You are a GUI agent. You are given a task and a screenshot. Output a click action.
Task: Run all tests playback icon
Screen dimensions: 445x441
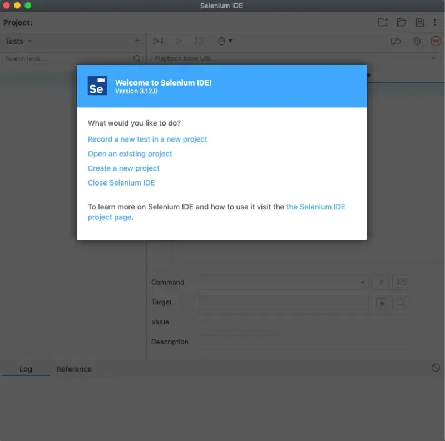pos(158,41)
